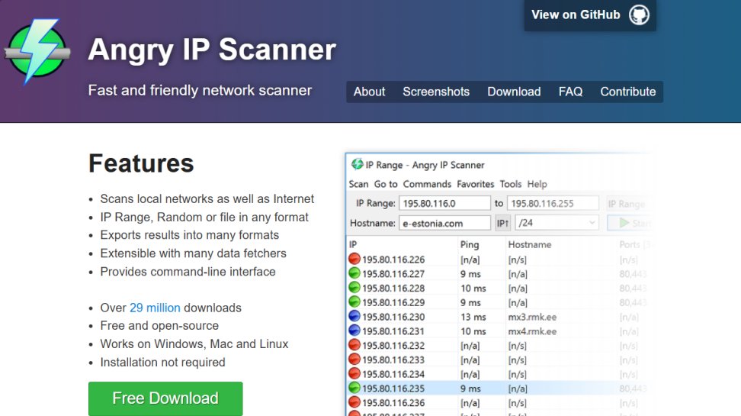Click ping value 9 ms for 195.80.116.227
The height and width of the screenshot is (416, 741).
pyautogui.click(x=470, y=274)
